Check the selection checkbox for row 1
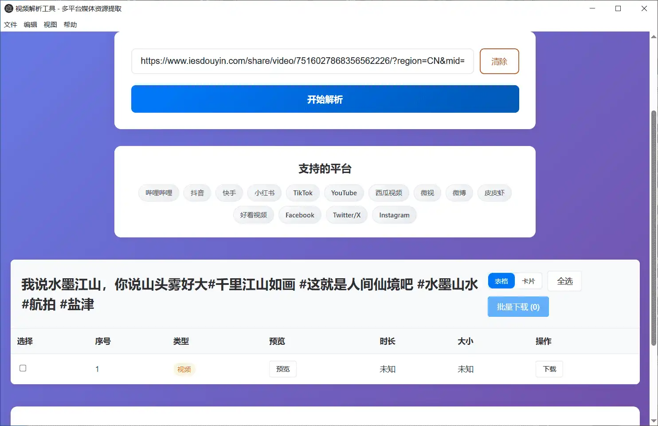Image resolution: width=658 pixels, height=426 pixels. 23,368
